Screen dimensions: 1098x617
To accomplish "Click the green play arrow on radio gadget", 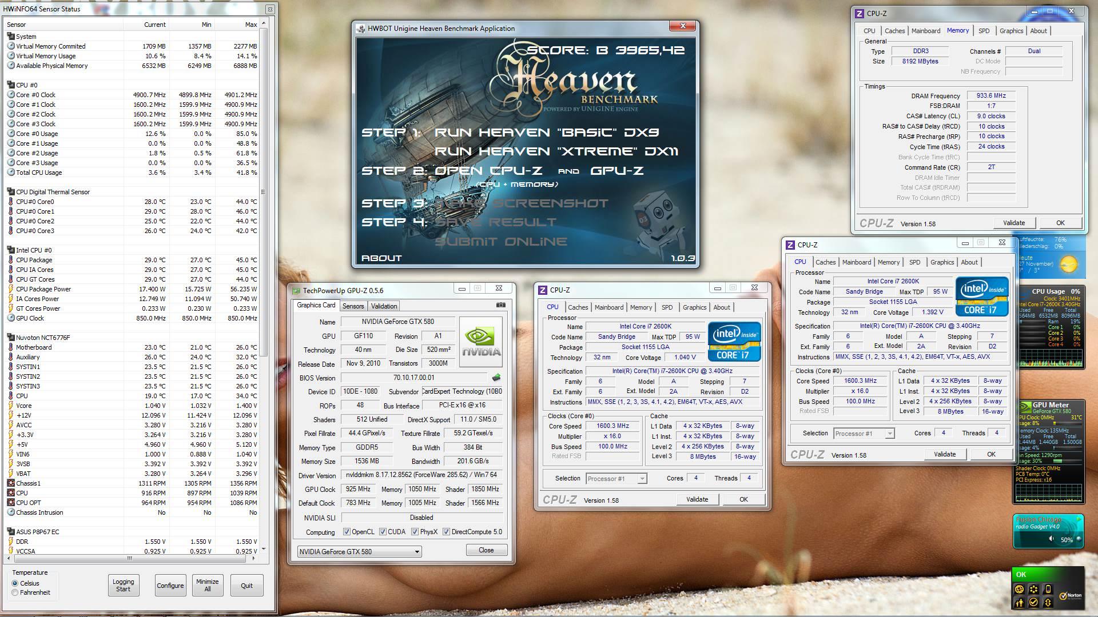I will coord(1079,520).
